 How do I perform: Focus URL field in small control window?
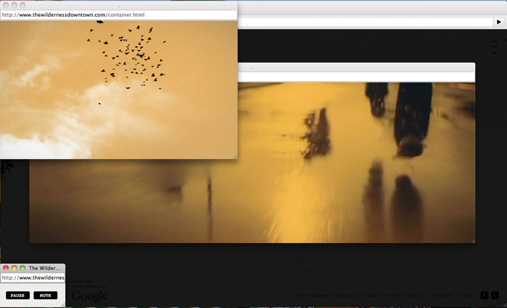(33, 278)
